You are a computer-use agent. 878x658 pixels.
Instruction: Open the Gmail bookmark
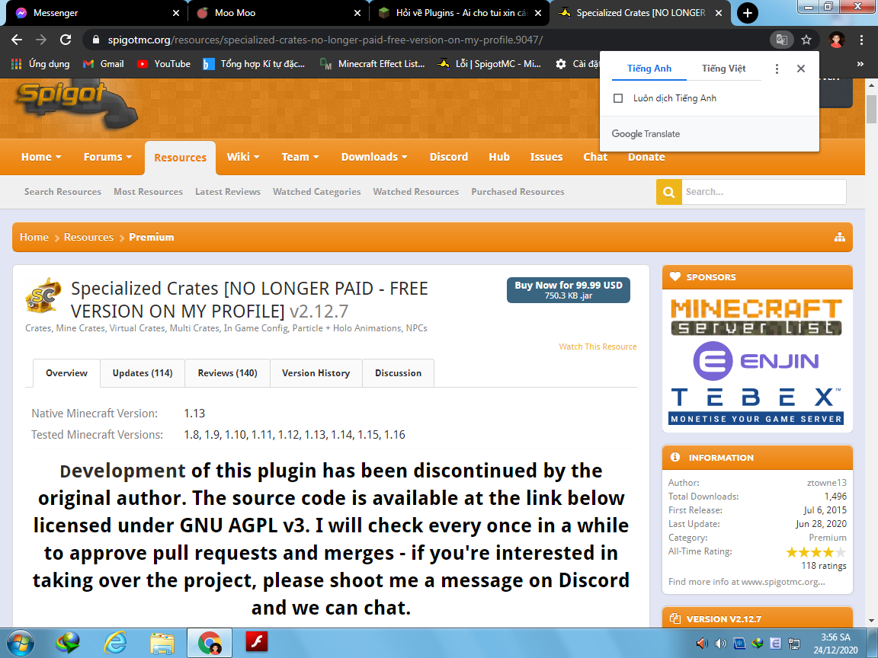pyautogui.click(x=104, y=64)
